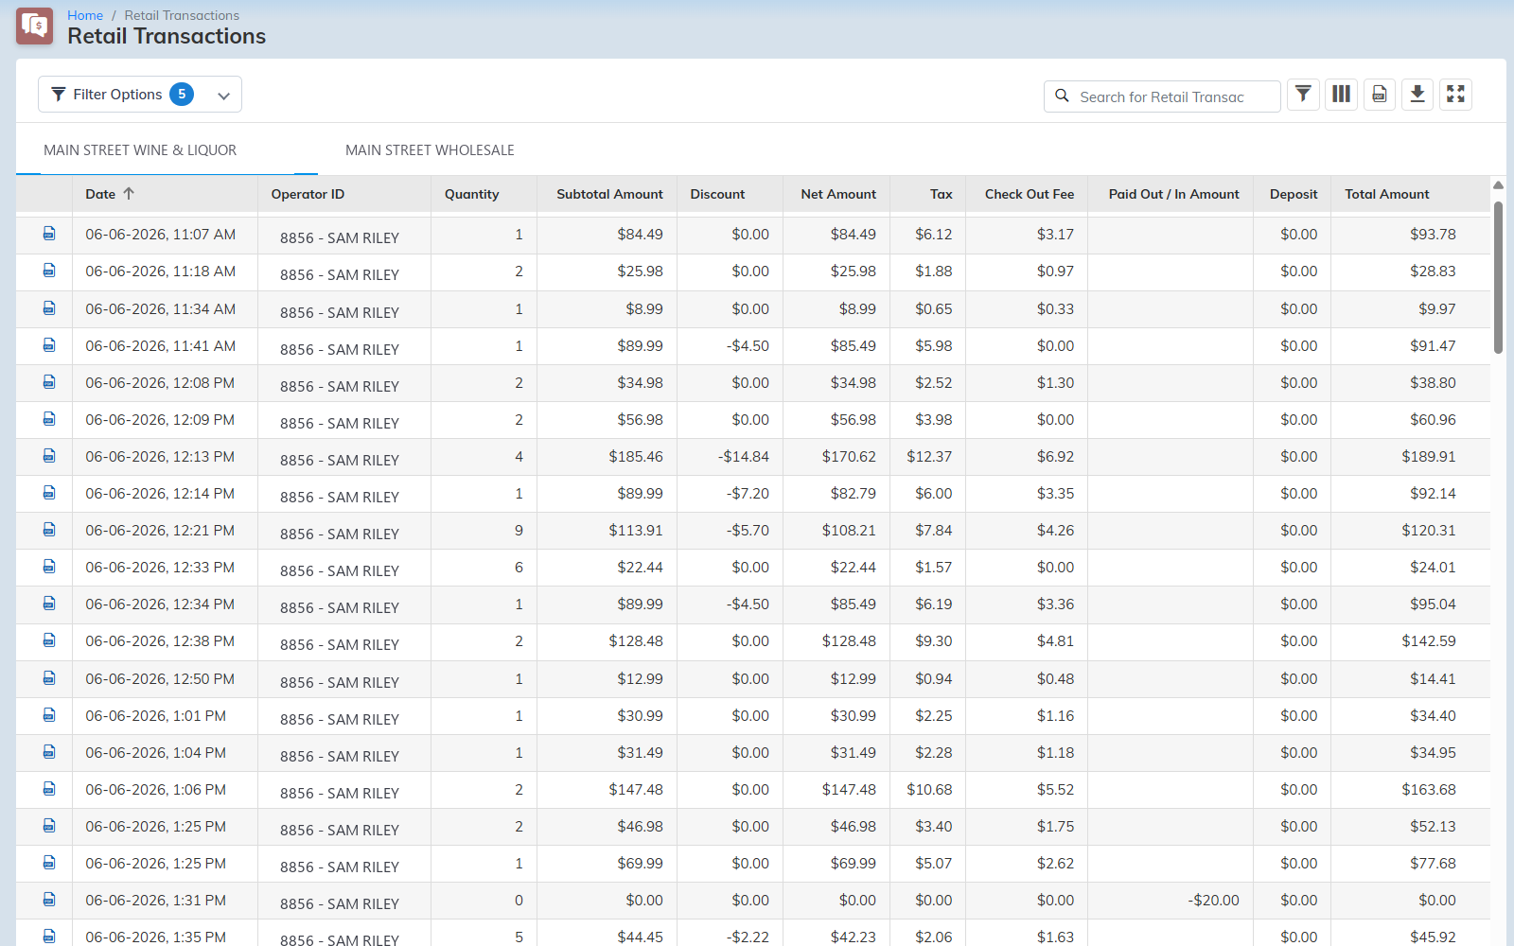Select total amount $142.59 cell
Image resolution: width=1514 pixels, height=946 pixels.
(x=1410, y=640)
